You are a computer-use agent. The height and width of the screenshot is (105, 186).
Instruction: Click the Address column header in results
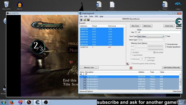click(x=83, y=26)
